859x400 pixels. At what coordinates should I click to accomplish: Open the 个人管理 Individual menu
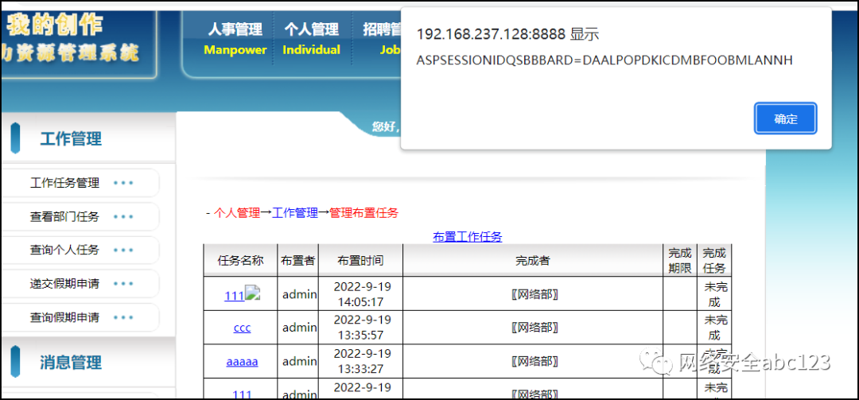(311, 38)
